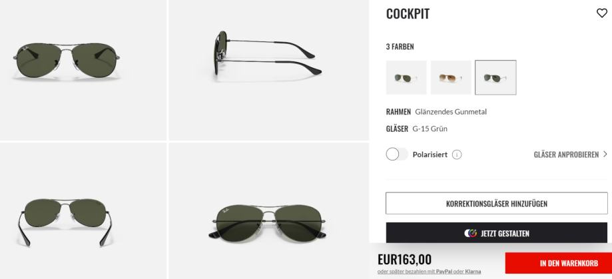612x279 pixels.
Task: Open the Polarisiert info icon
Action: click(x=457, y=154)
